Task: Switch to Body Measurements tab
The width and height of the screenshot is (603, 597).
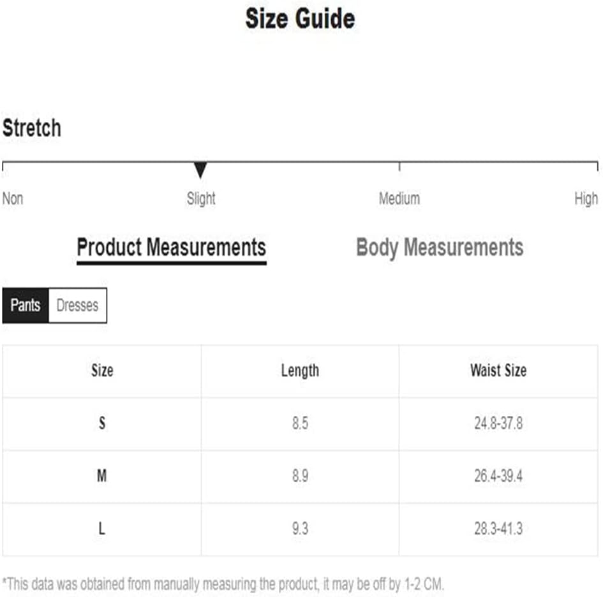Action: coord(440,247)
